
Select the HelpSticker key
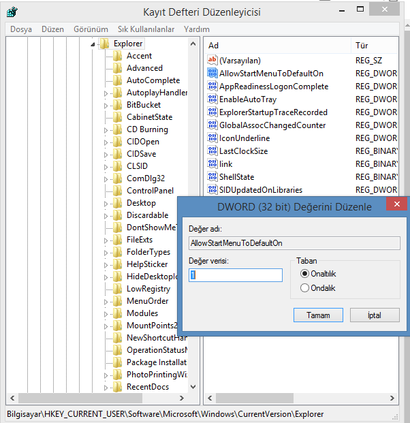coord(147,264)
